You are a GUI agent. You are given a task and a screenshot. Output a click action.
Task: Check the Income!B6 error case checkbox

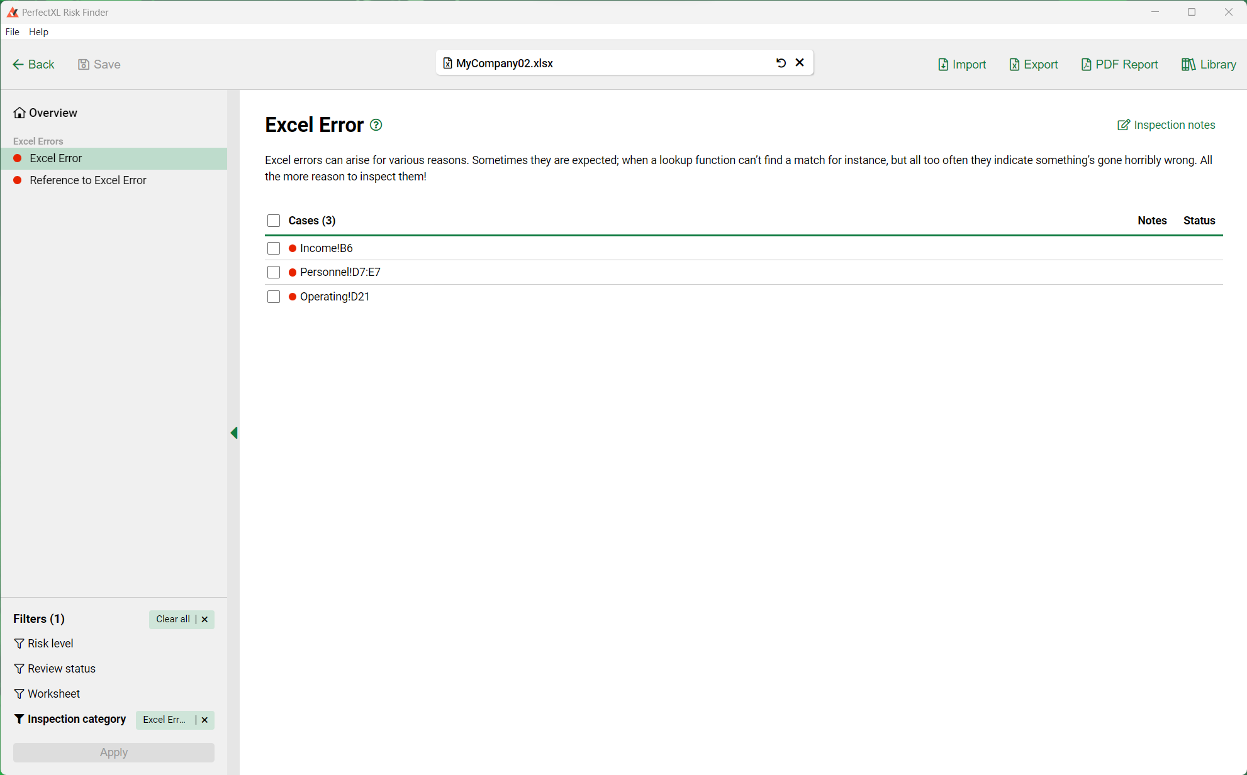(x=272, y=247)
